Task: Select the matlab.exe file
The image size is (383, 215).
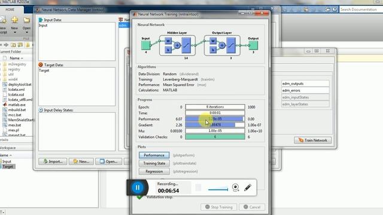Action: point(17,105)
